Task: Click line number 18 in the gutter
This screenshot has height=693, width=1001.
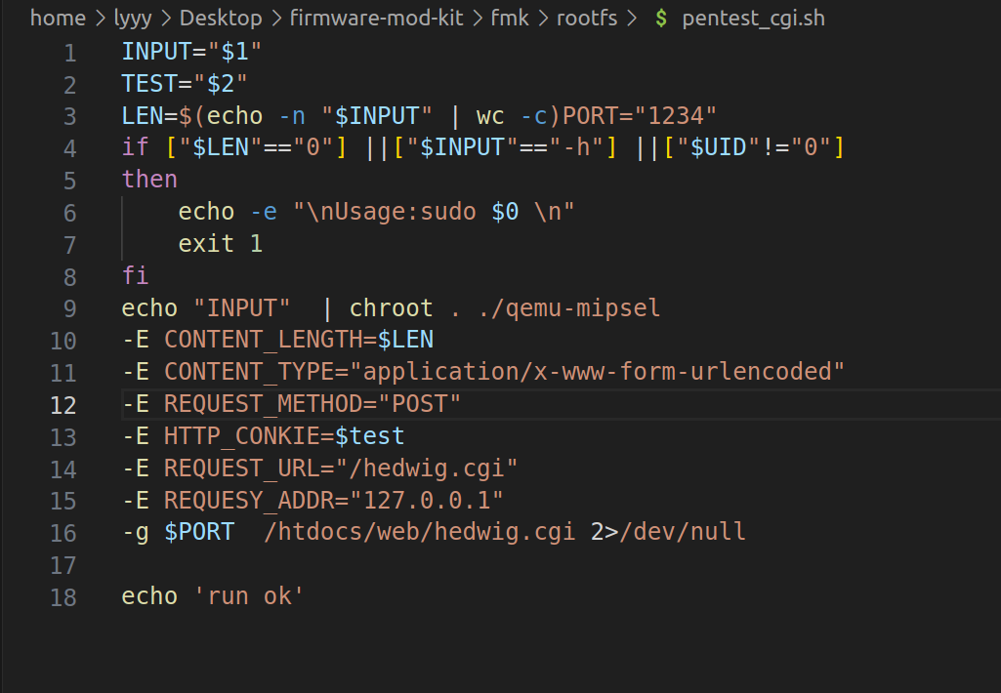Action: coord(63,597)
